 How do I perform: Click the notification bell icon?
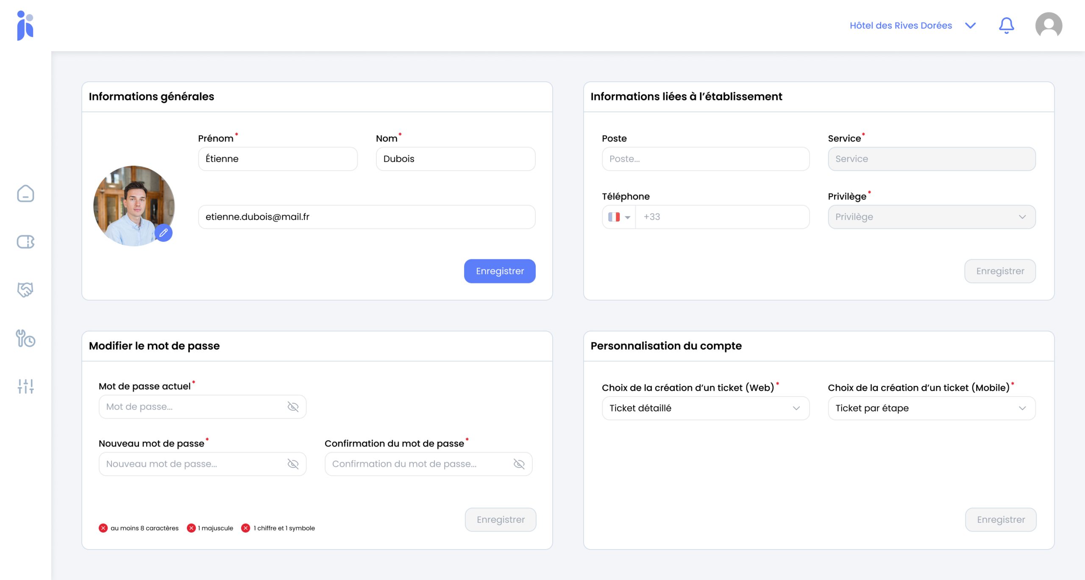(x=1006, y=25)
